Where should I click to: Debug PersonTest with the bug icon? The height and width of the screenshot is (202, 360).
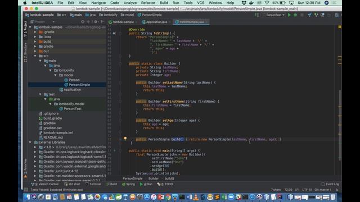point(295,15)
